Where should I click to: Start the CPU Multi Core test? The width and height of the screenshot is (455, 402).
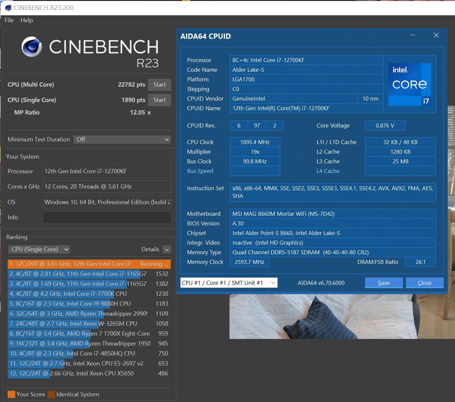click(159, 85)
